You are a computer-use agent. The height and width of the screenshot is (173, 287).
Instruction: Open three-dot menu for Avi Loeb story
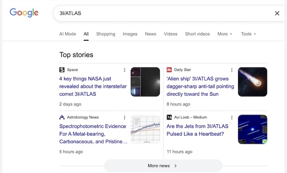[x=232, y=118]
